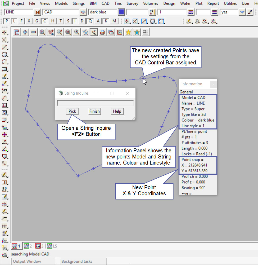Click the printer icon in view toolbar
The width and height of the screenshot is (258, 265).
102,32
